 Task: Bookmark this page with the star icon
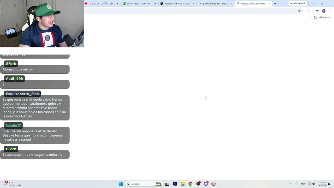(x=299, y=11)
